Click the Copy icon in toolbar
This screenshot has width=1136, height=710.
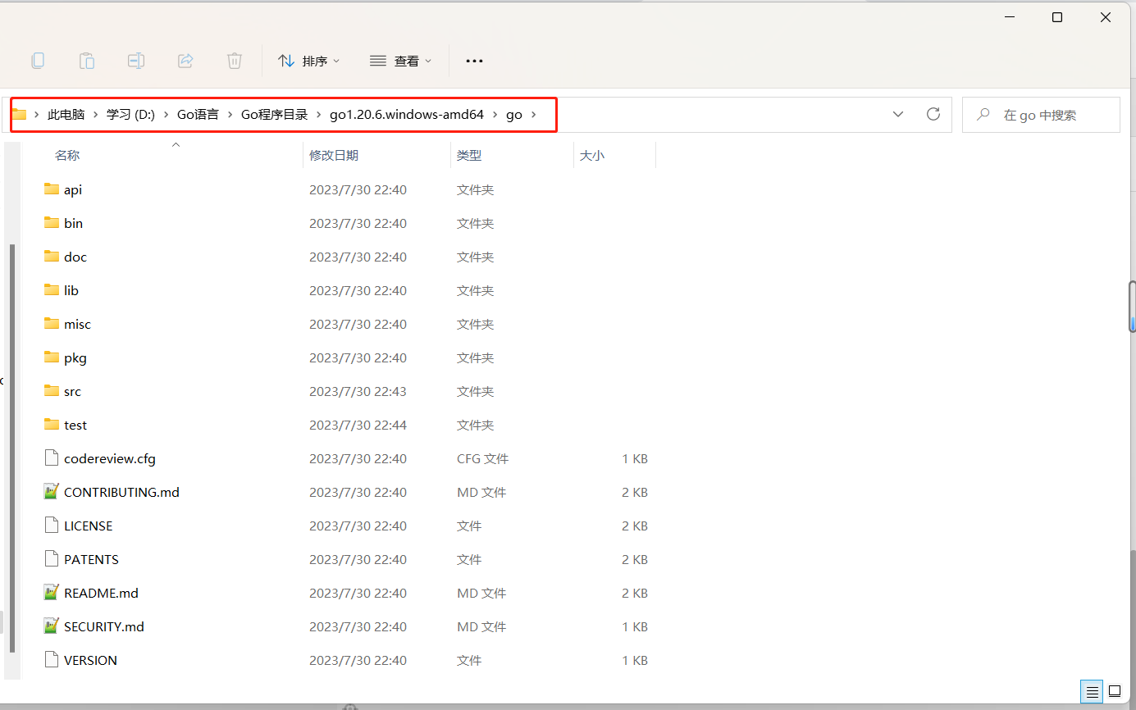click(38, 61)
